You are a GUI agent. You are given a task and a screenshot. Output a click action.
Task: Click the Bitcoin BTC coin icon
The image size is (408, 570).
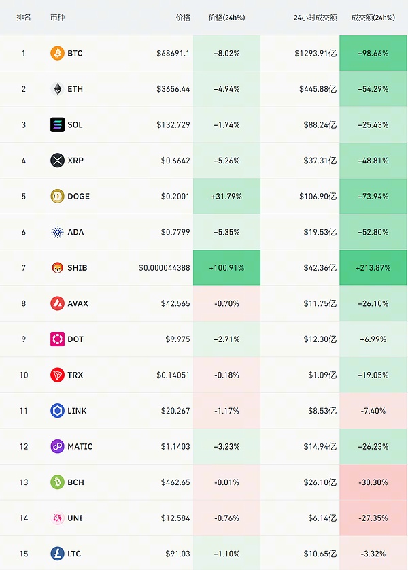[x=58, y=53]
